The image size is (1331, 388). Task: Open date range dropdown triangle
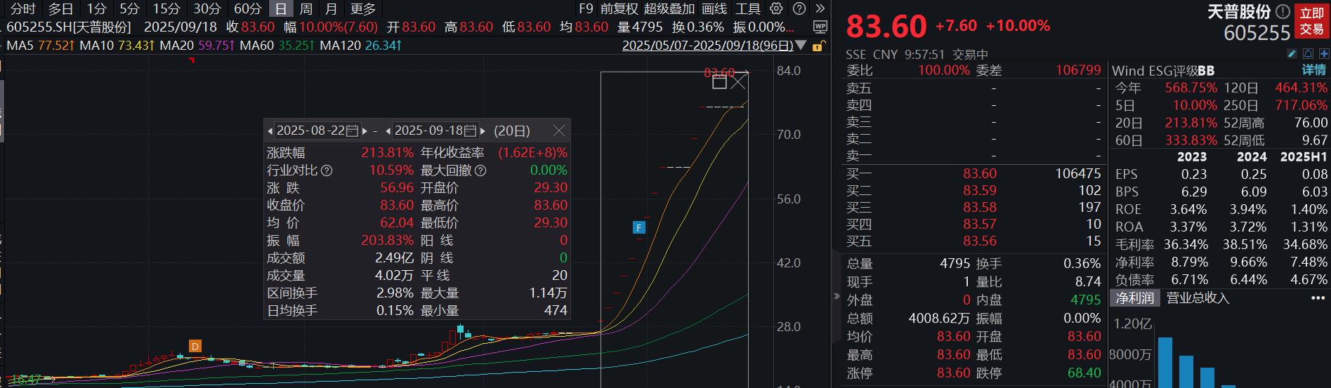click(x=801, y=45)
